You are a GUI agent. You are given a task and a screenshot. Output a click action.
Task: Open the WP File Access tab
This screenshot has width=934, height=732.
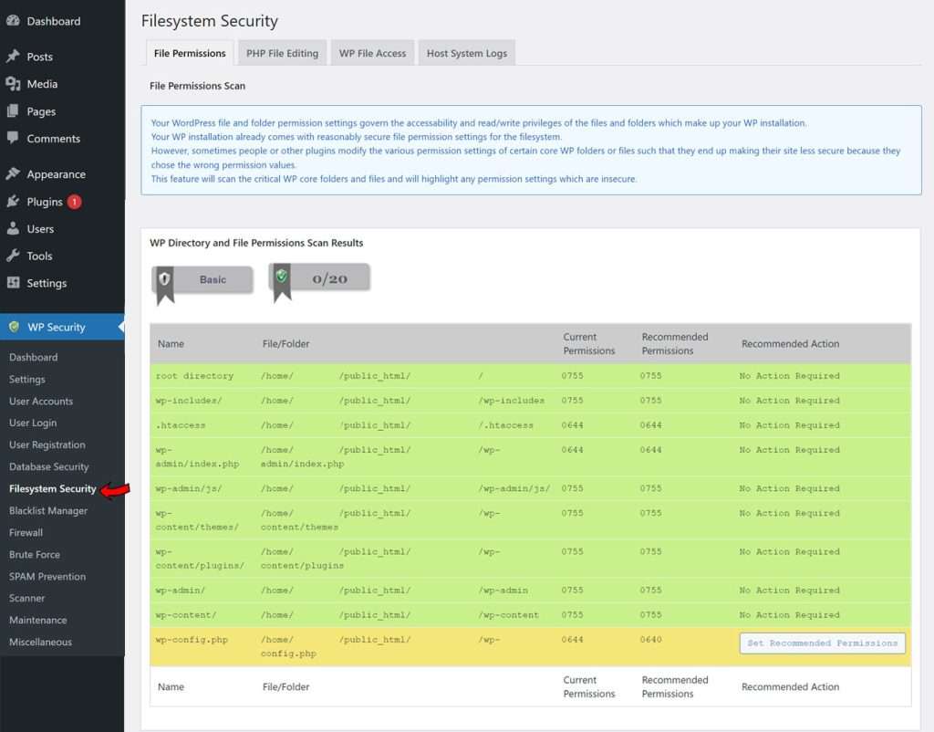[372, 53]
